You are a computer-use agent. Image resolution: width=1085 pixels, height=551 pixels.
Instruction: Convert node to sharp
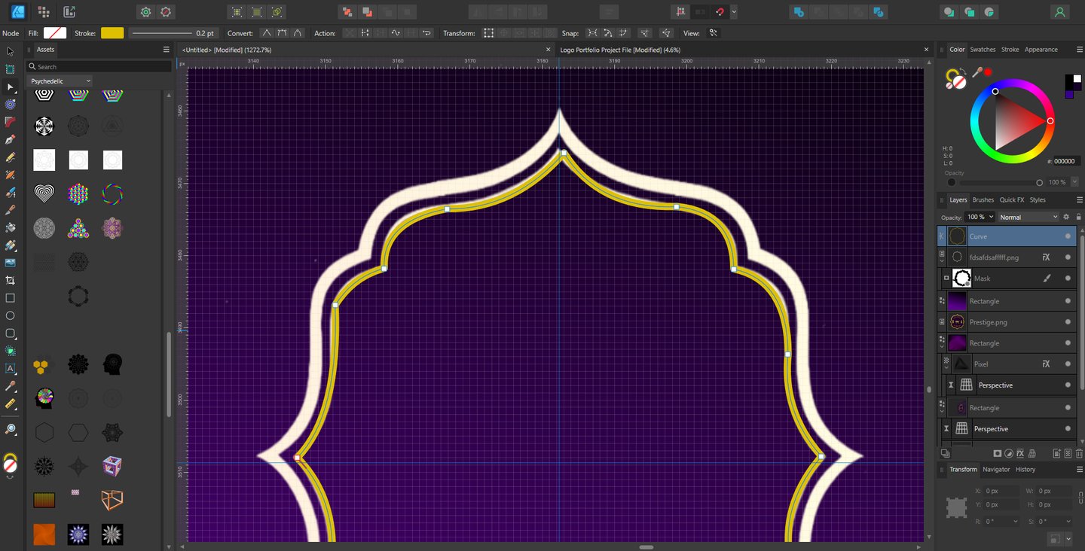click(x=266, y=33)
